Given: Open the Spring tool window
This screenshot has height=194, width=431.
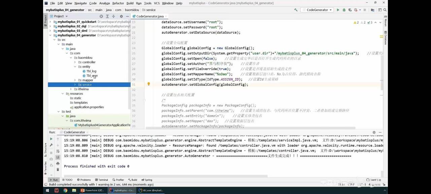Looking at the screenshot, I should point(147,180).
